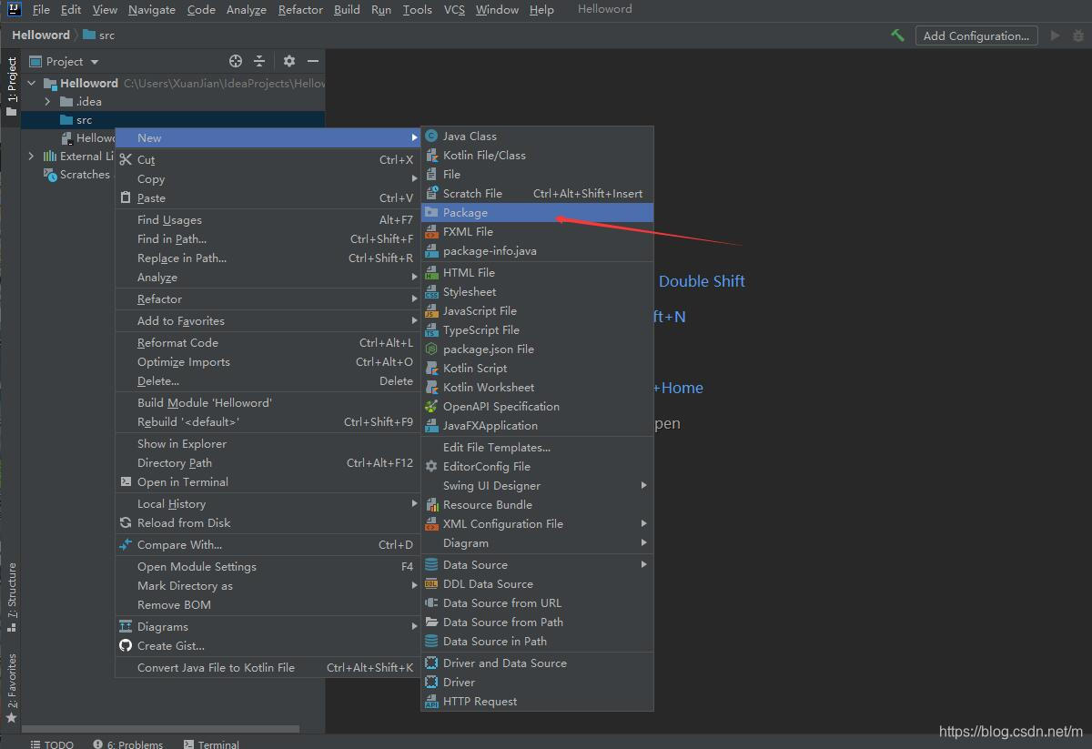The width and height of the screenshot is (1092, 749).
Task: Open the Swing UI Designer submenu
Action: 537,486
